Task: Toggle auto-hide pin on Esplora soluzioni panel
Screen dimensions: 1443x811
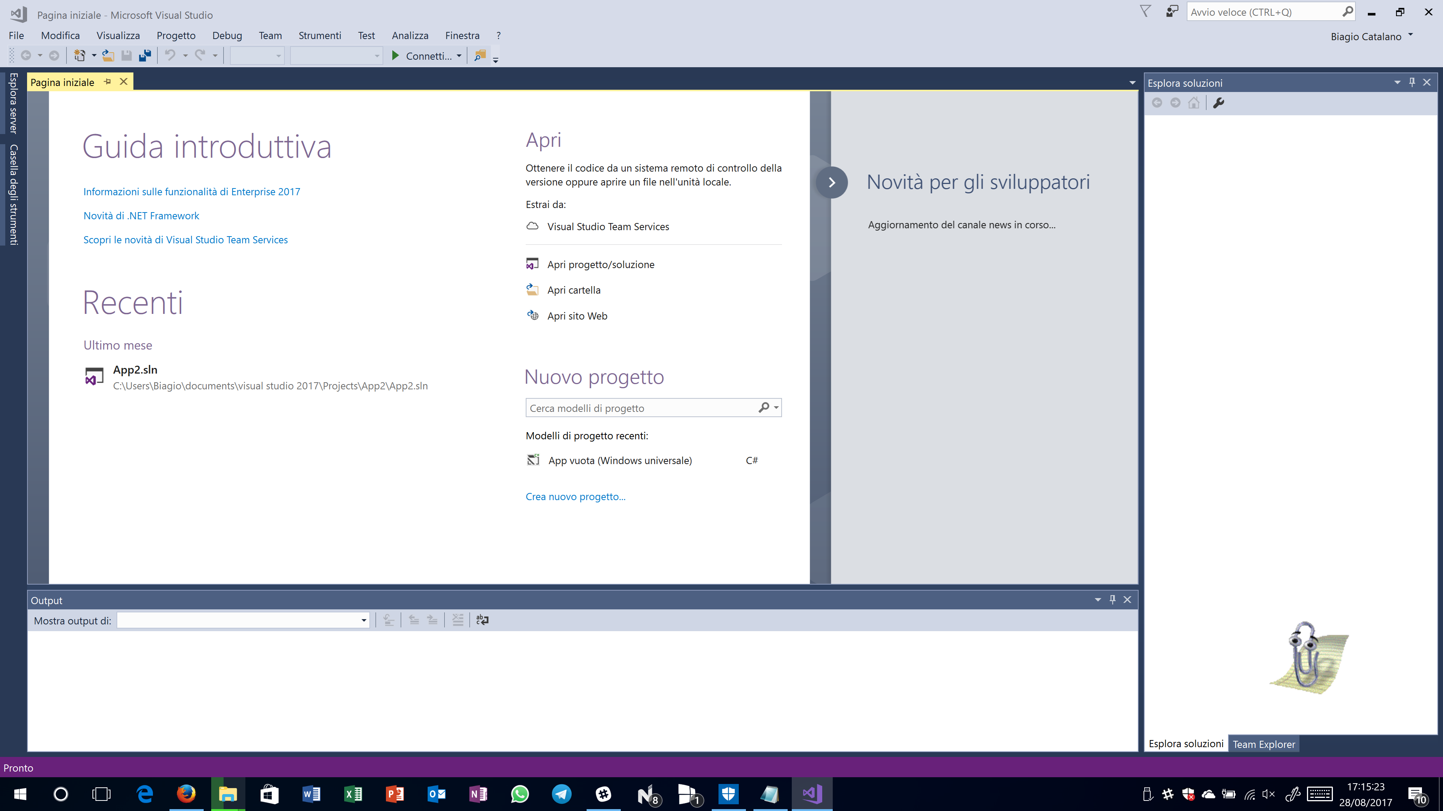Action: tap(1412, 82)
